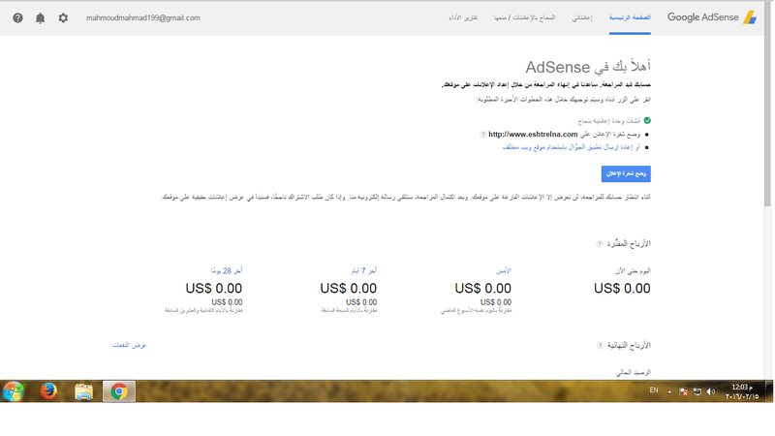
Task: Click help icon next to estimated earnings heading
Action: pos(600,244)
